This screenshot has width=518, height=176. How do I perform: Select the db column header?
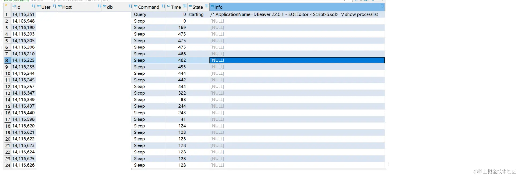coord(117,7)
